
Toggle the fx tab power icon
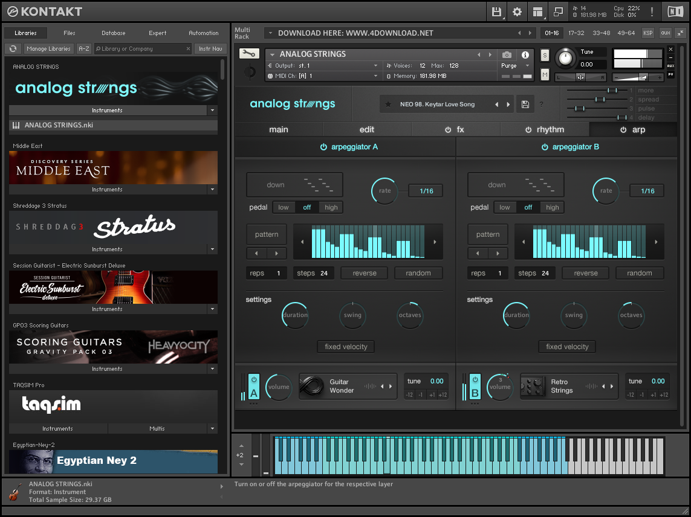tap(448, 130)
